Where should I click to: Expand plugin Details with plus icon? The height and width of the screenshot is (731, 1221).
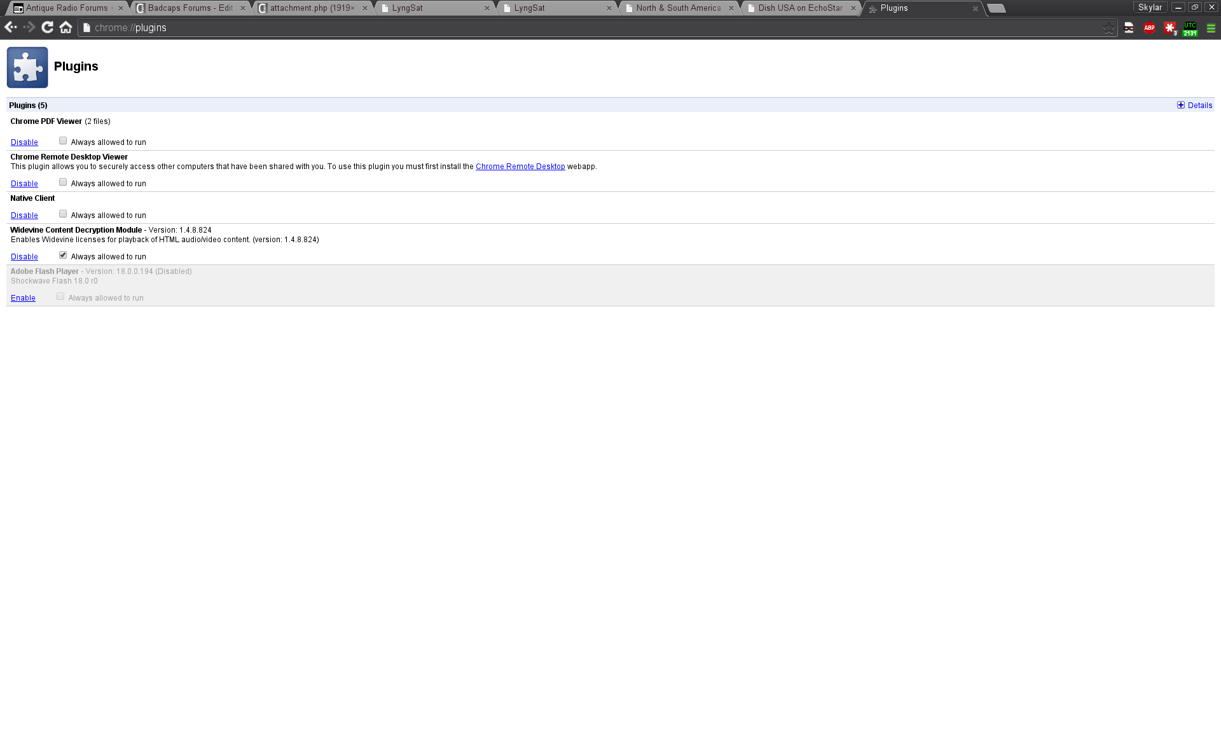coord(1181,106)
